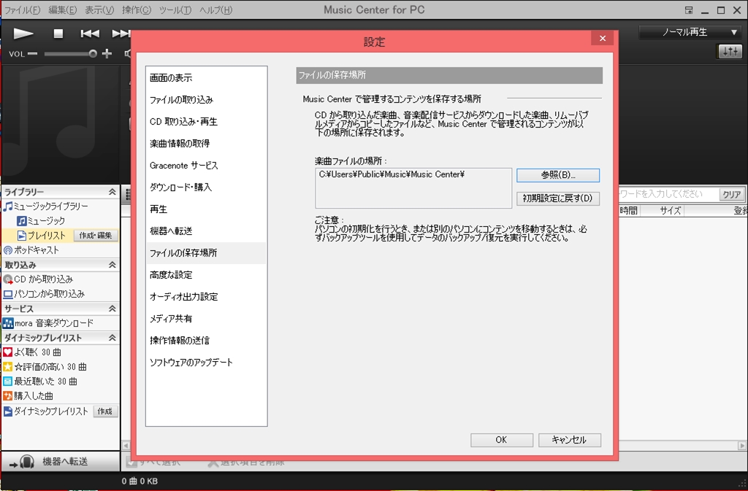The width and height of the screenshot is (748, 491).
Task: Open the 表示(V) menu
Action: tap(99, 10)
